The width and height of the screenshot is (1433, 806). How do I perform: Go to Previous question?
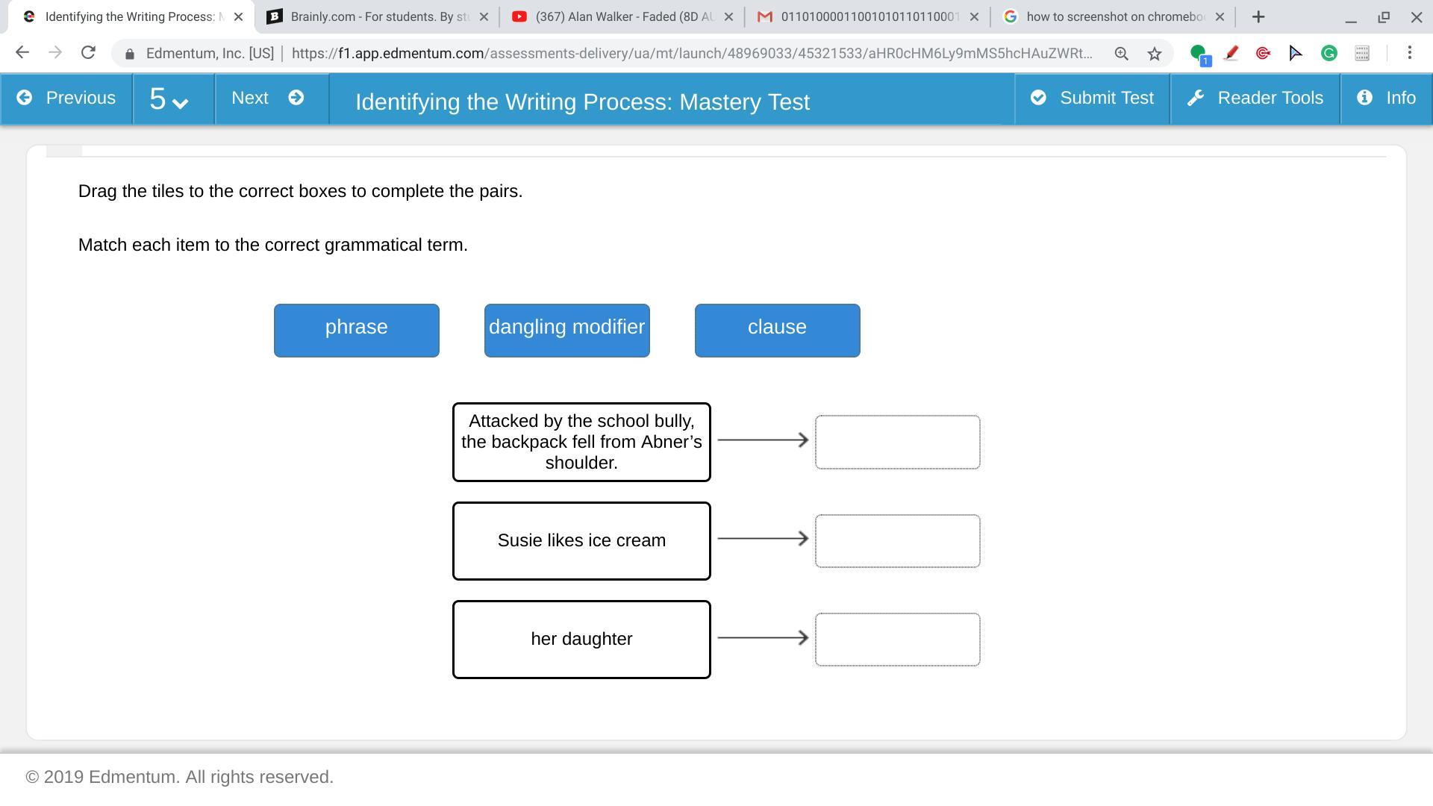click(x=66, y=99)
